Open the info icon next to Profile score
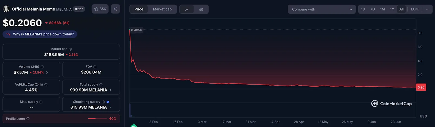The image size is (435, 127). point(28,119)
